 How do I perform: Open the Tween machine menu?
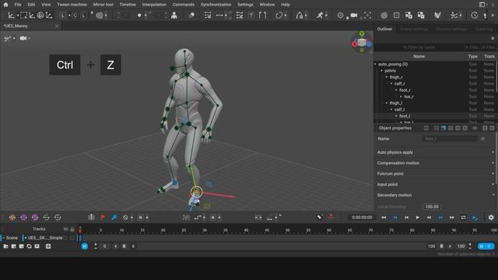72,5
